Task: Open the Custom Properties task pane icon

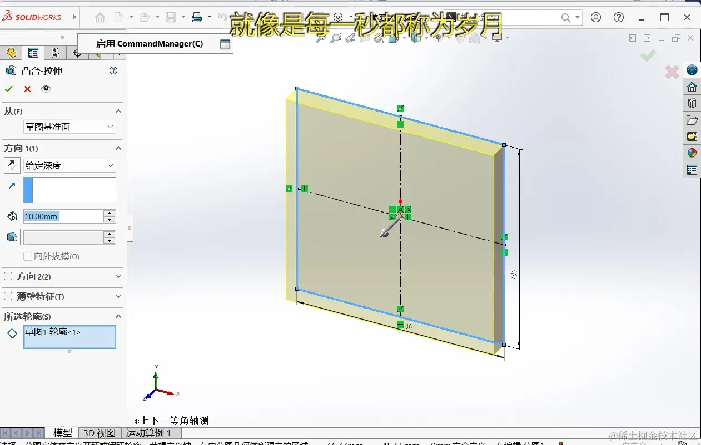Action: 692,170
